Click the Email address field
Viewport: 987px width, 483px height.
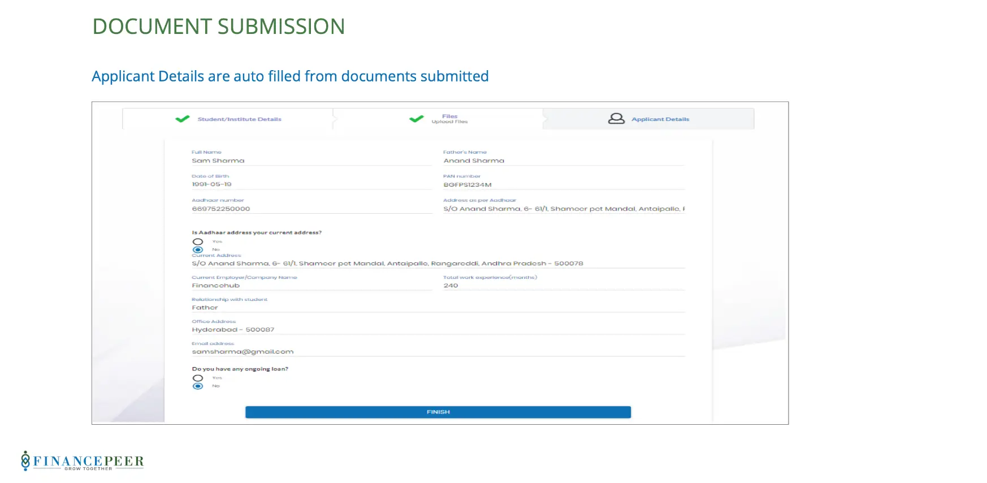pyautogui.click(x=438, y=352)
